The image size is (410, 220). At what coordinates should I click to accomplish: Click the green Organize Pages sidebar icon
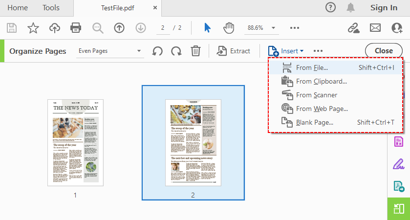(x=399, y=209)
